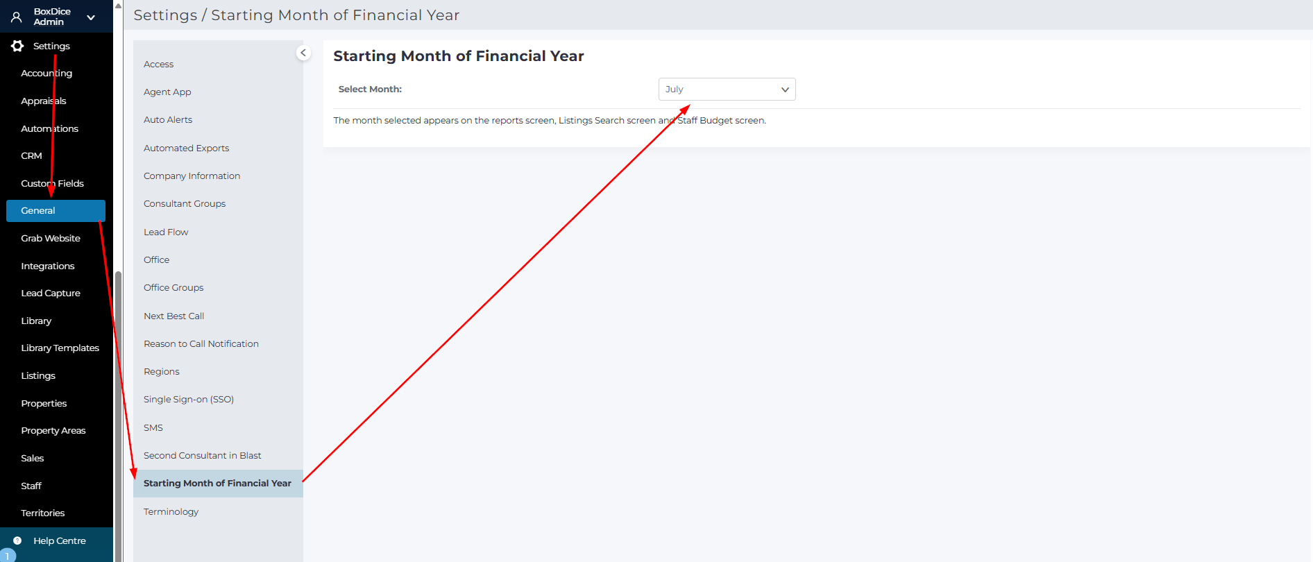Click Help Centre at the sidebar bottom
This screenshot has height=562, width=1313.
60,540
